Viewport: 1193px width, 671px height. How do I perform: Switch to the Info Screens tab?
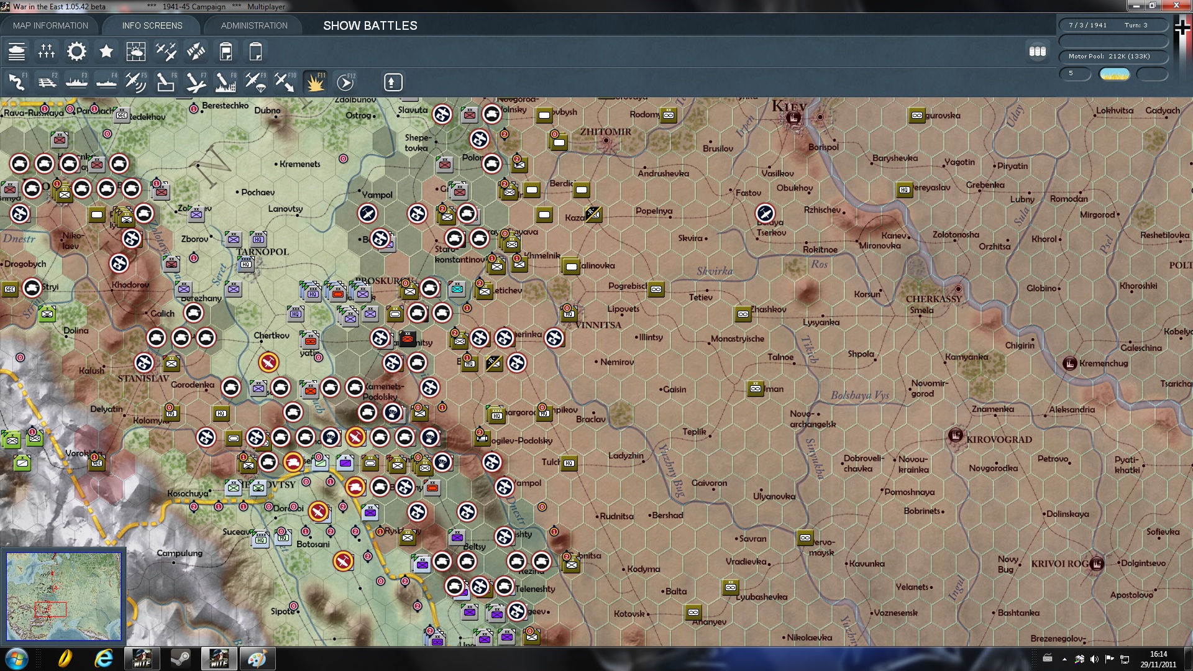point(152,25)
